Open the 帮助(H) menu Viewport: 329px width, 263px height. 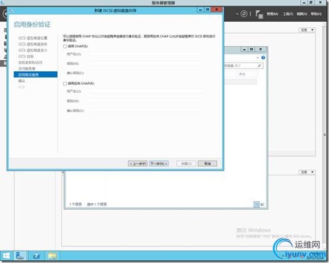pos(316,14)
